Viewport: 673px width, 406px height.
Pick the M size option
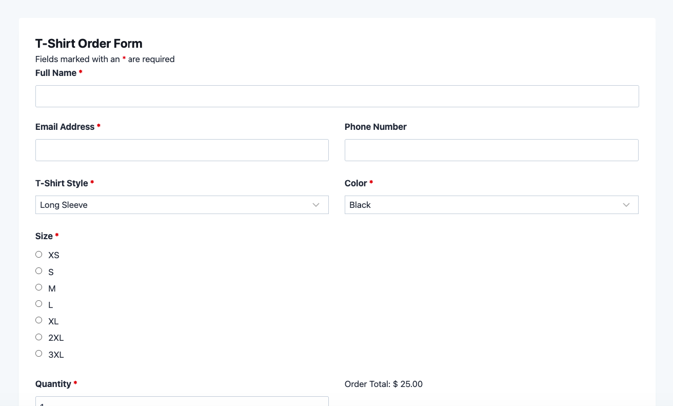[x=39, y=287]
